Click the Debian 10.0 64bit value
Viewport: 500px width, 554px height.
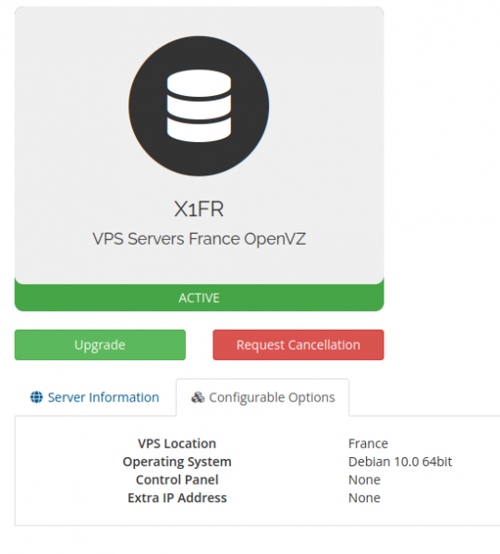(400, 462)
